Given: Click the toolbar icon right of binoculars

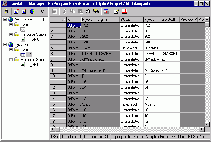Looking at the screenshot, I should pyautogui.click(x=95, y=11).
